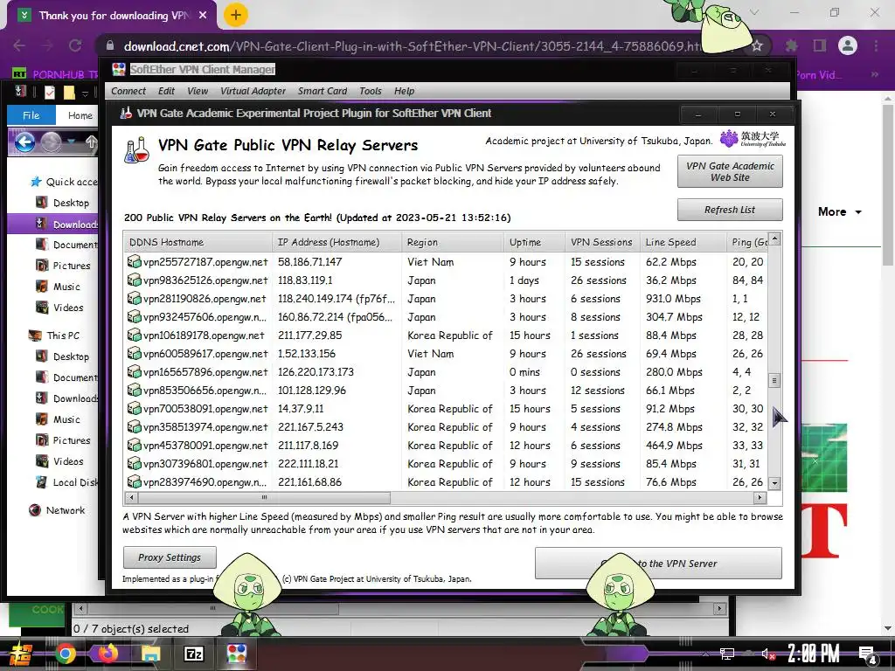Reload the Chrome page
This screenshot has height=671, width=895.
(75, 45)
